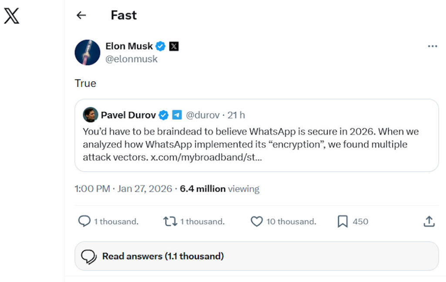Open the quoted Pavel Durov post text

click(250, 138)
